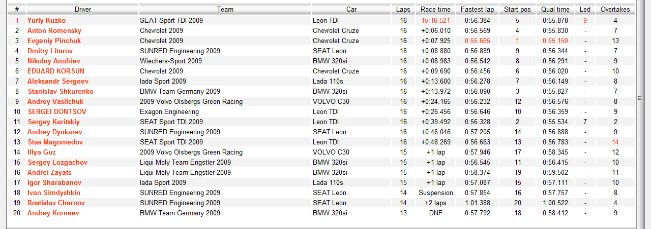651x229 pixels.
Task: Select Andrey Korneev in last row
Action: click(53, 213)
